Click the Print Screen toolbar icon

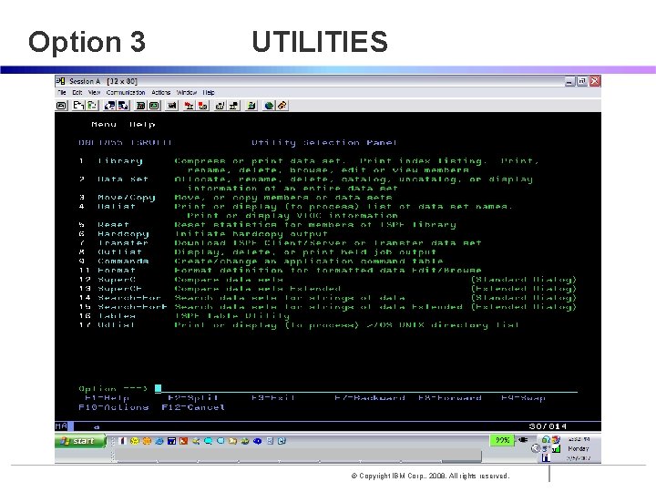tap(62, 106)
